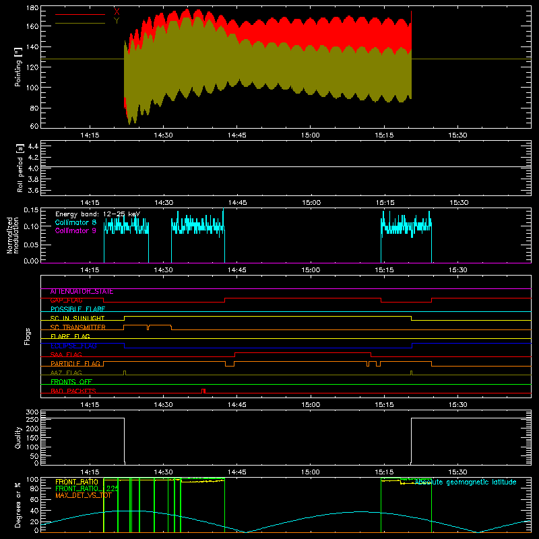Click the 'Absolute geomagnetic latitude' label
539x539 pixels.
click(x=466, y=482)
